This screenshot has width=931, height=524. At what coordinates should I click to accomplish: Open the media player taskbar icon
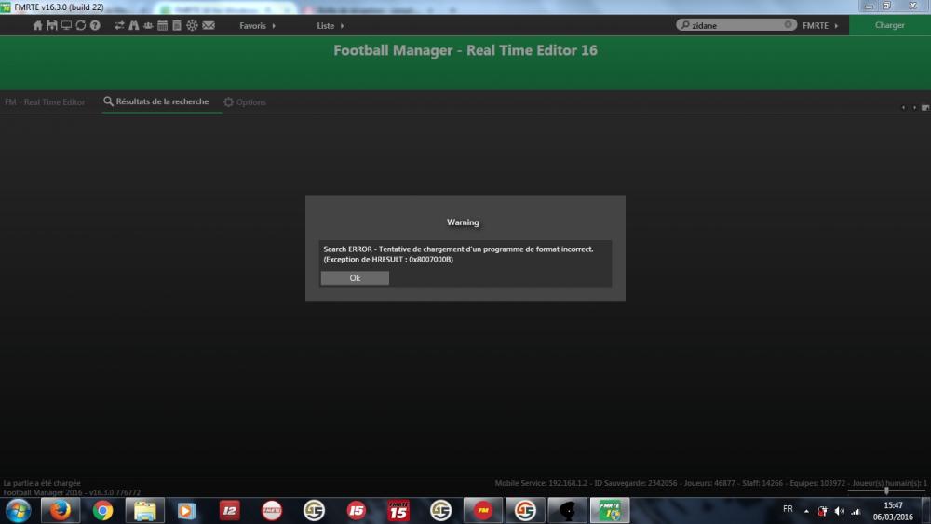186,510
